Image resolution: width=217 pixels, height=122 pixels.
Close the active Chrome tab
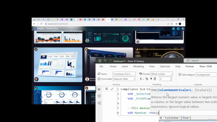(108, 20)
